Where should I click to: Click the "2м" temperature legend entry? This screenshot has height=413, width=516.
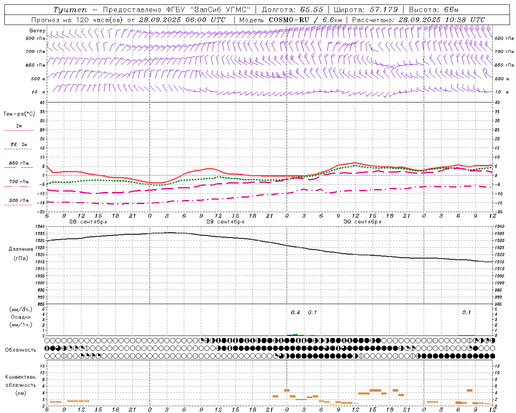click(19, 126)
